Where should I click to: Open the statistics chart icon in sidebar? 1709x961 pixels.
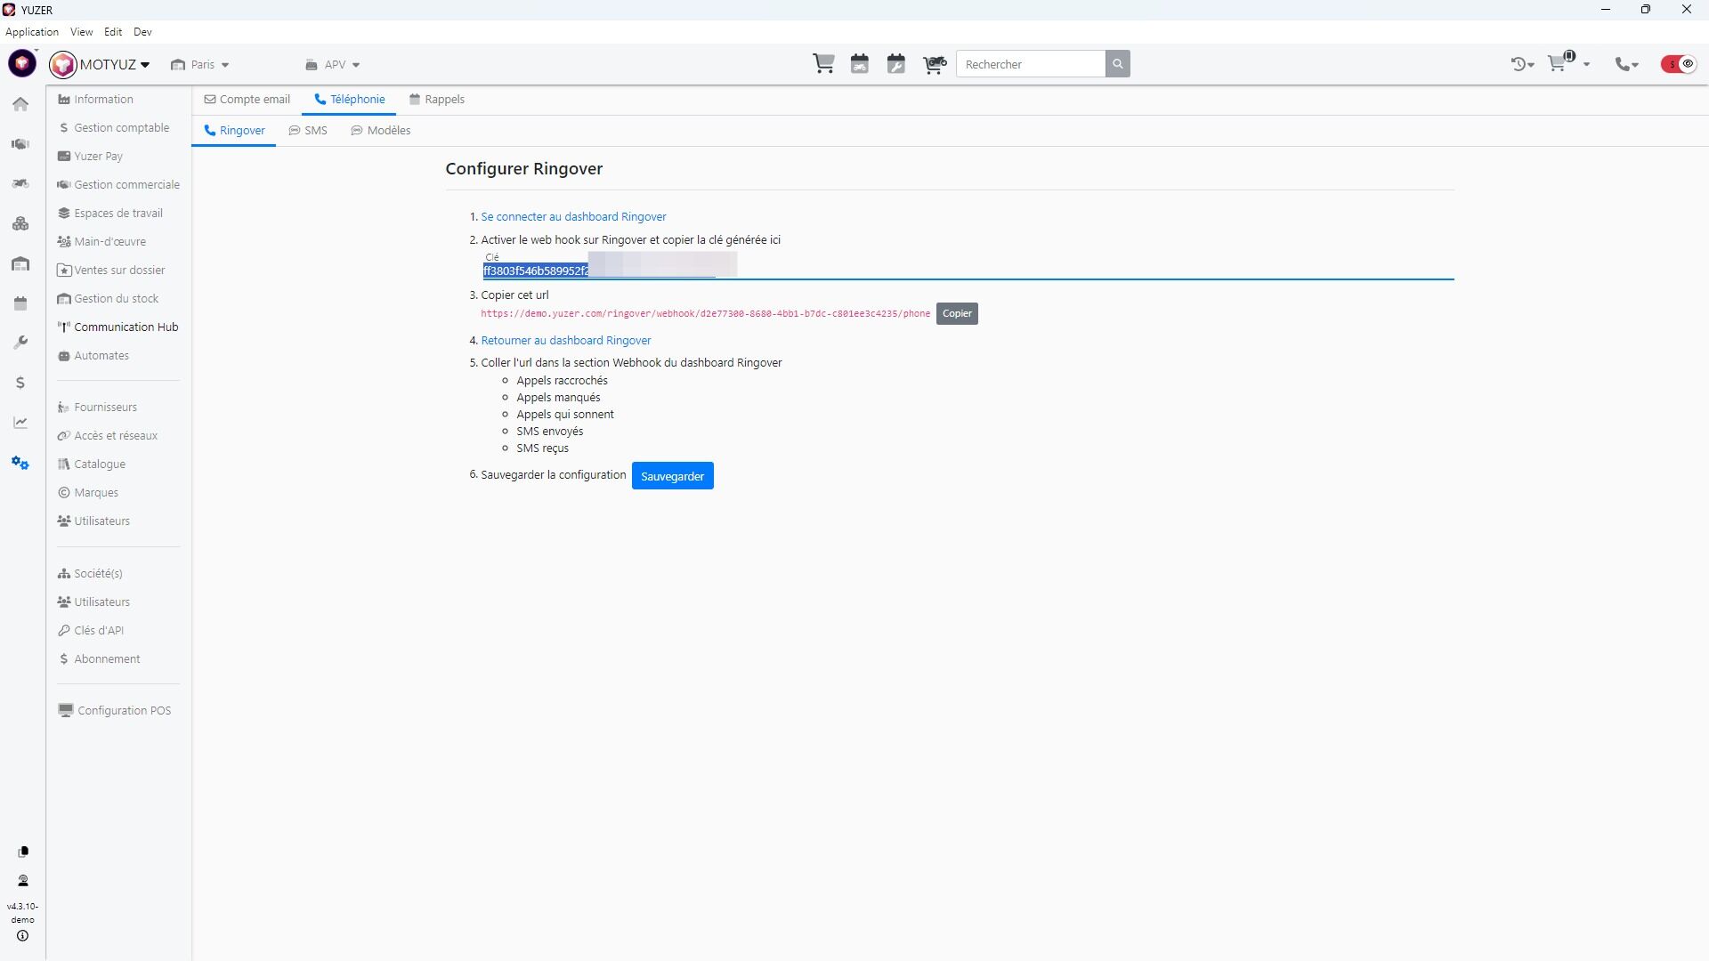point(20,423)
